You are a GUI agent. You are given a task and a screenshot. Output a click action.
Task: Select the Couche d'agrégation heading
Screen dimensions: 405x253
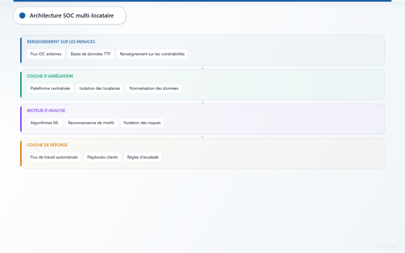[50, 76]
